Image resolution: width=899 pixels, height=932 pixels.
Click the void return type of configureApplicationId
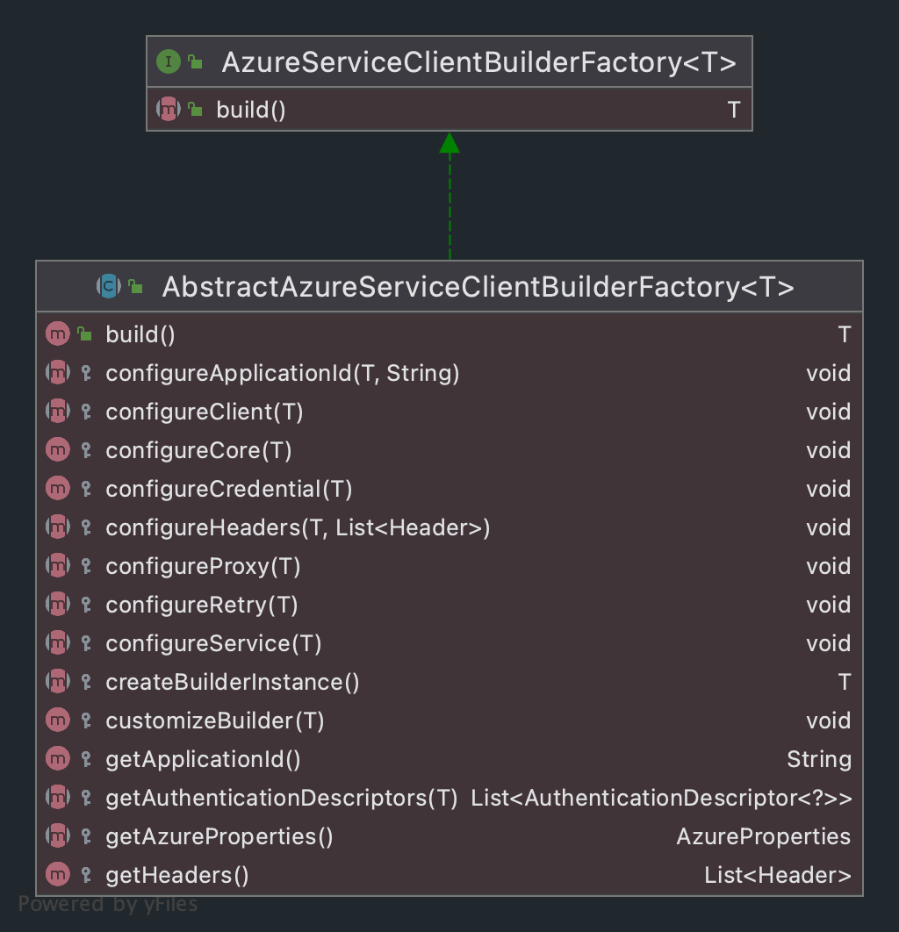coord(828,373)
